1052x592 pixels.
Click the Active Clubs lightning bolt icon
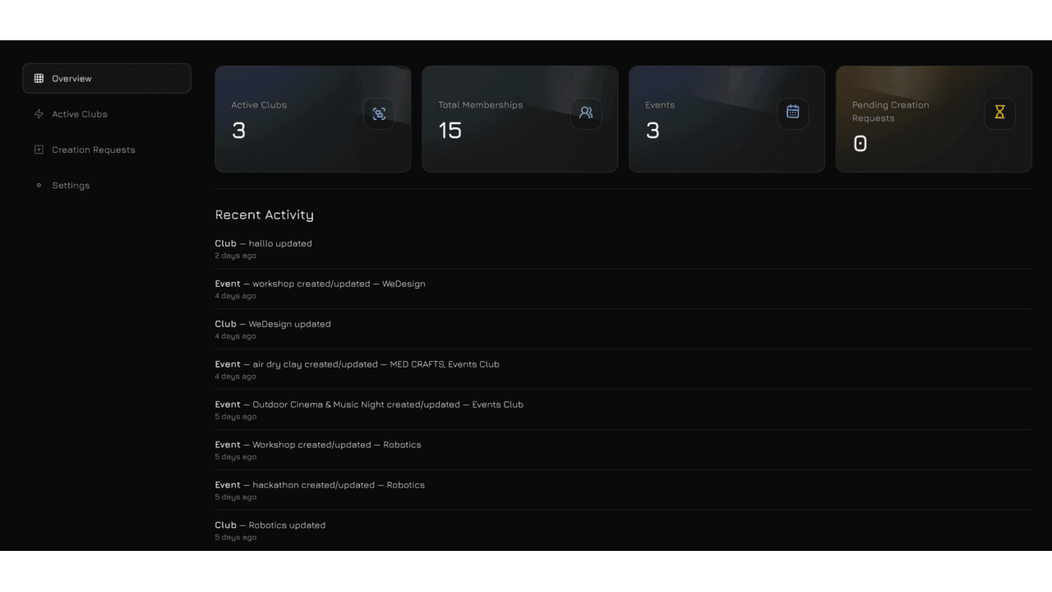(39, 114)
